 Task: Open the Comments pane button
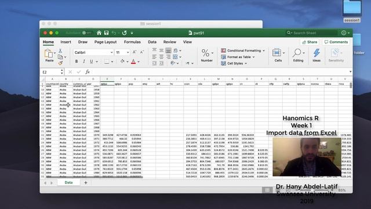(x=336, y=42)
